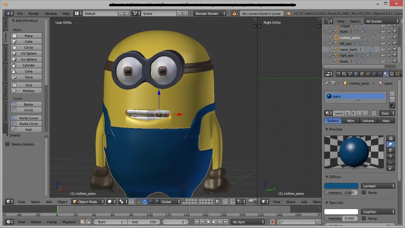Open the CookTorr specular shader dropdown
The image size is (405, 228).
(378, 212)
